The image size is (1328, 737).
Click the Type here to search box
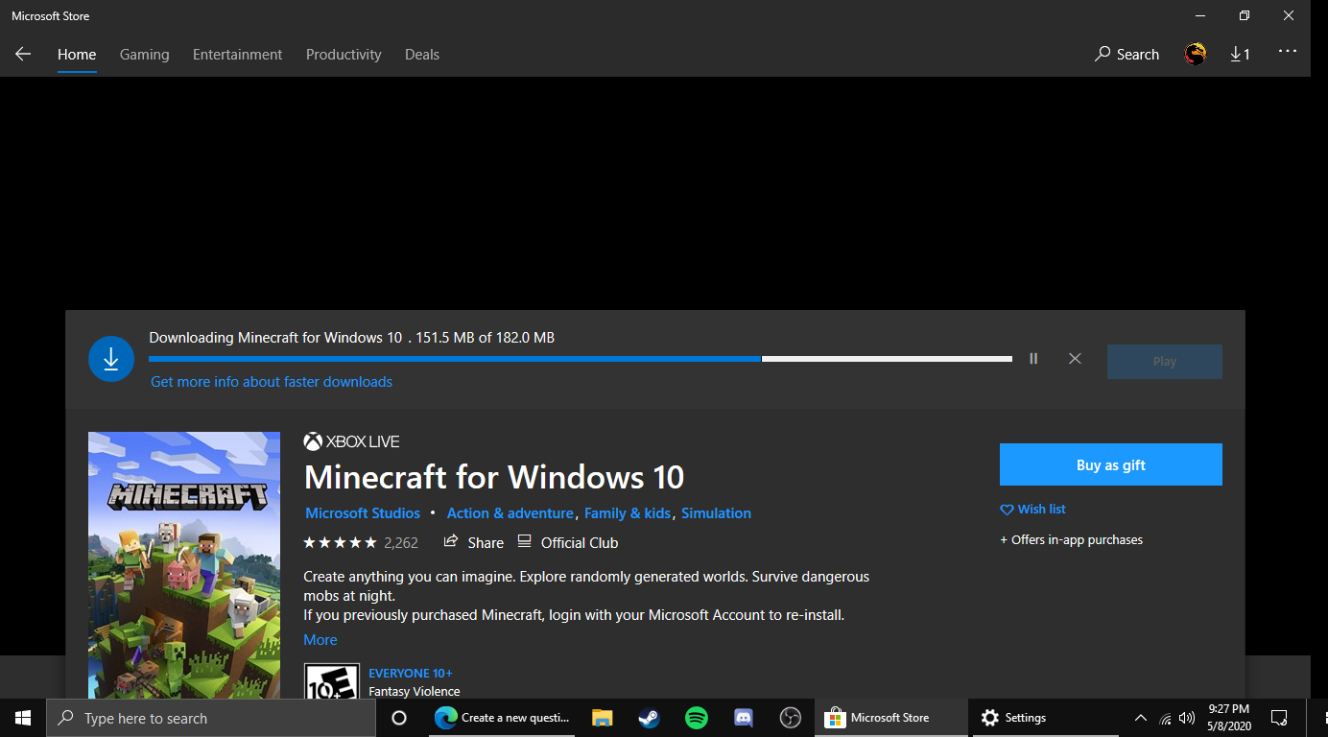pyautogui.click(x=211, y=718)
